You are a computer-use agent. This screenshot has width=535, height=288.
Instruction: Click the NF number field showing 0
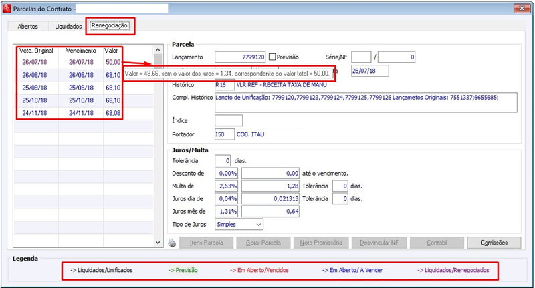[x=397, y=57]
